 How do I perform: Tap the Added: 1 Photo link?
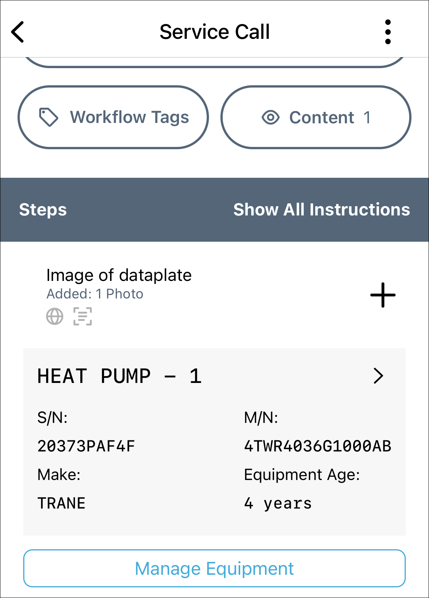point(95,294)
